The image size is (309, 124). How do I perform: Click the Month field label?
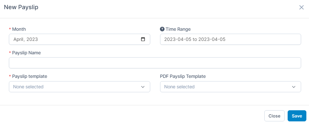pyautogui.click(x=19, y=29)
